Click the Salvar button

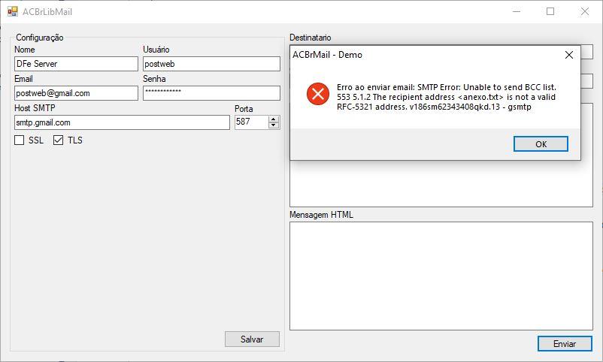pyautogui.click(x=253, y=339)
